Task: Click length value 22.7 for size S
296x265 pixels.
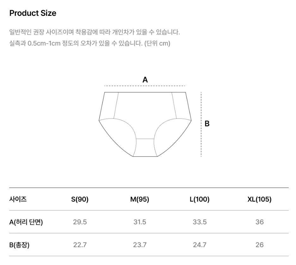Action: [x=80, y=245]
